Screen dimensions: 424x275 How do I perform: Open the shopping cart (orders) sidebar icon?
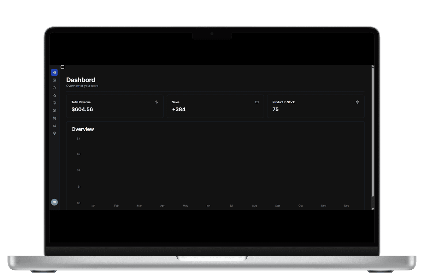click(x=54, y=118)
